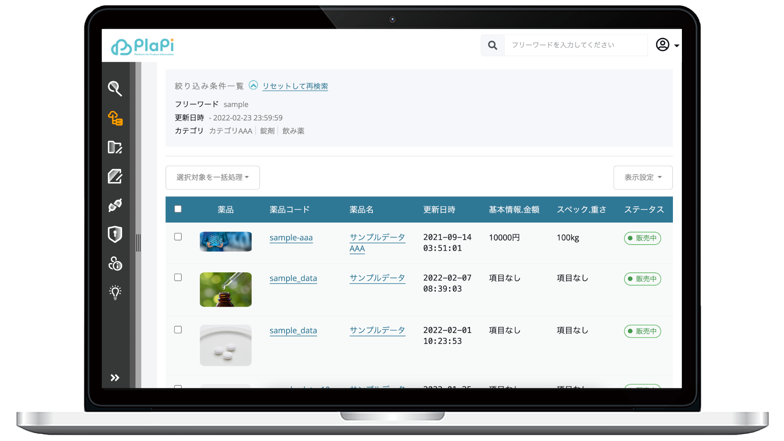
Task: Open the sample-aaa product code link
Action: (x=291, y=238)
